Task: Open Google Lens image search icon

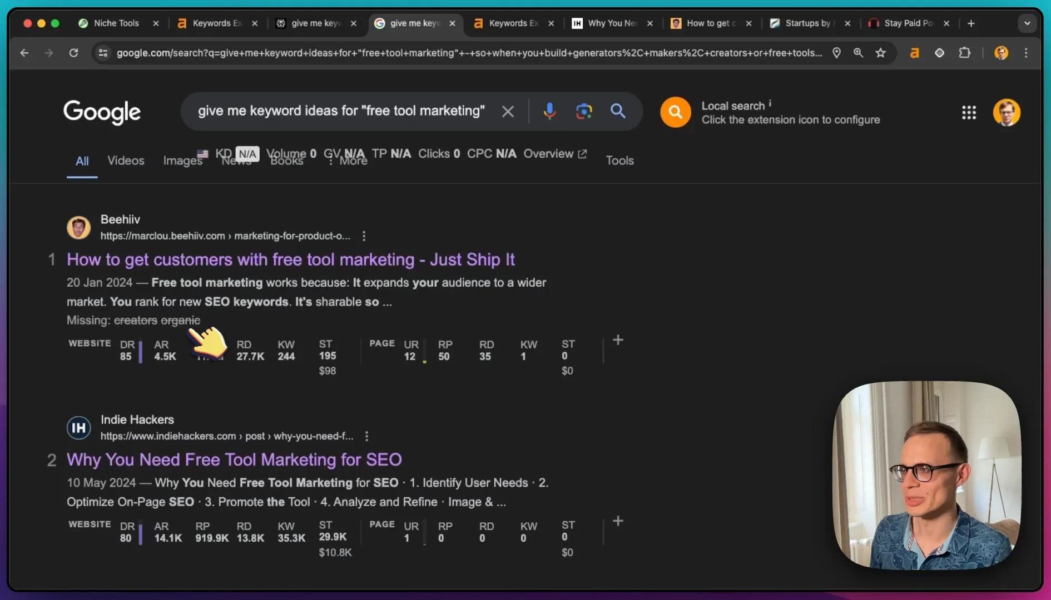Action: tap(583, 111)
